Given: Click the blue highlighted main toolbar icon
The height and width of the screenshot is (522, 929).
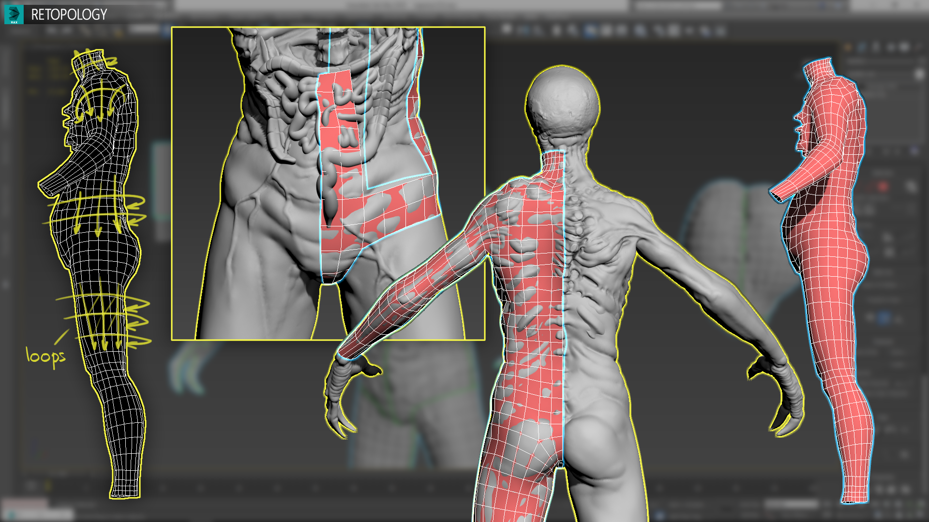Looking at the screenshot, I should pos(589,31).
